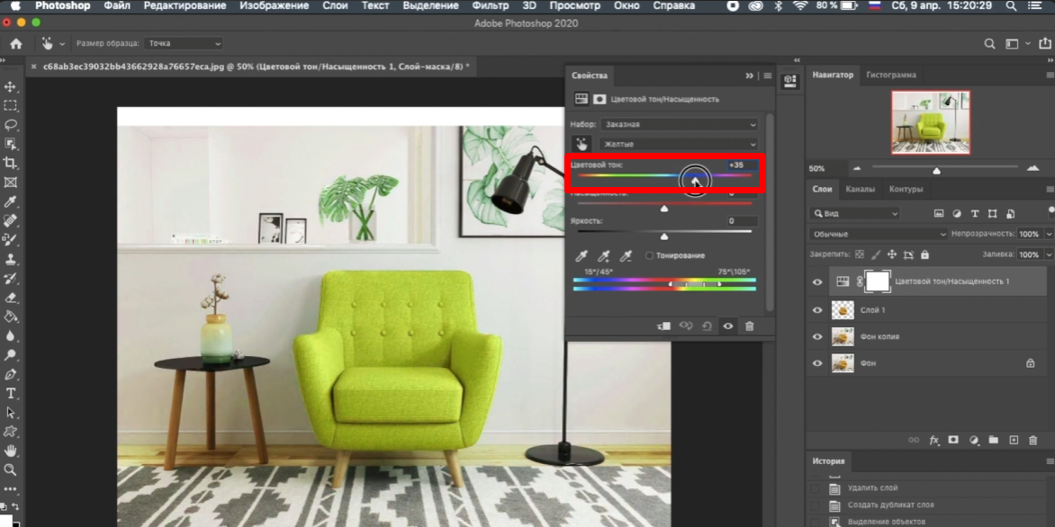Toggle lock all padlock in Закрепить row
This screenshot has height=527, width=1055.
click(x=925, y=255)
